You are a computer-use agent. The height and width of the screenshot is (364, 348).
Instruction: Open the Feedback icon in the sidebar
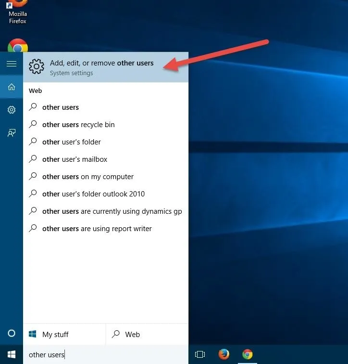[12, 133]
